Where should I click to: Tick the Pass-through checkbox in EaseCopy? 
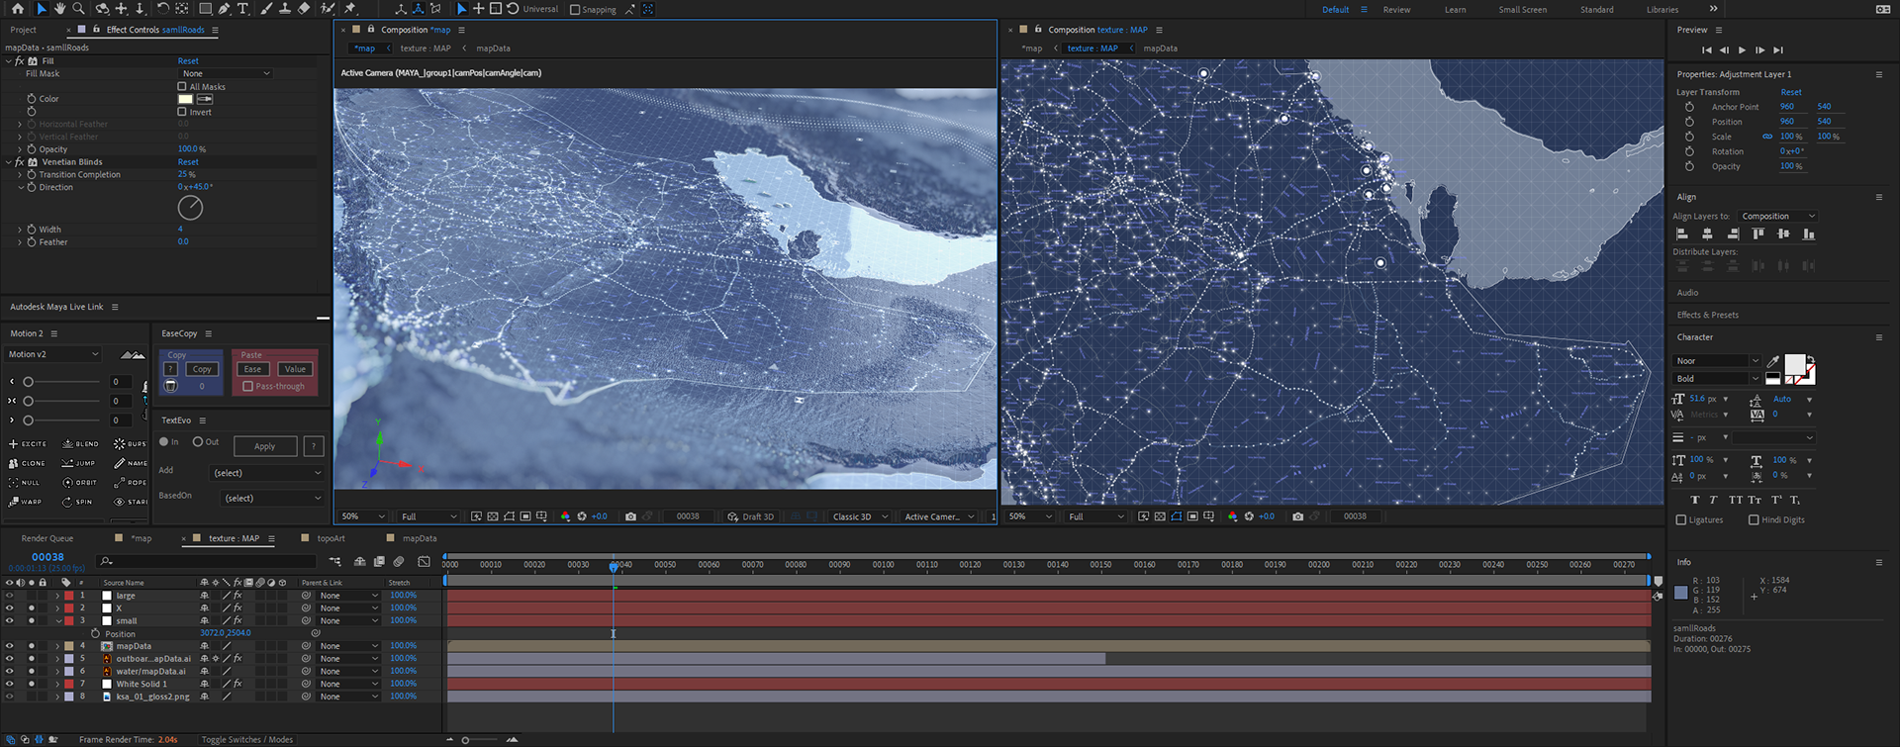tap(248, 387)
